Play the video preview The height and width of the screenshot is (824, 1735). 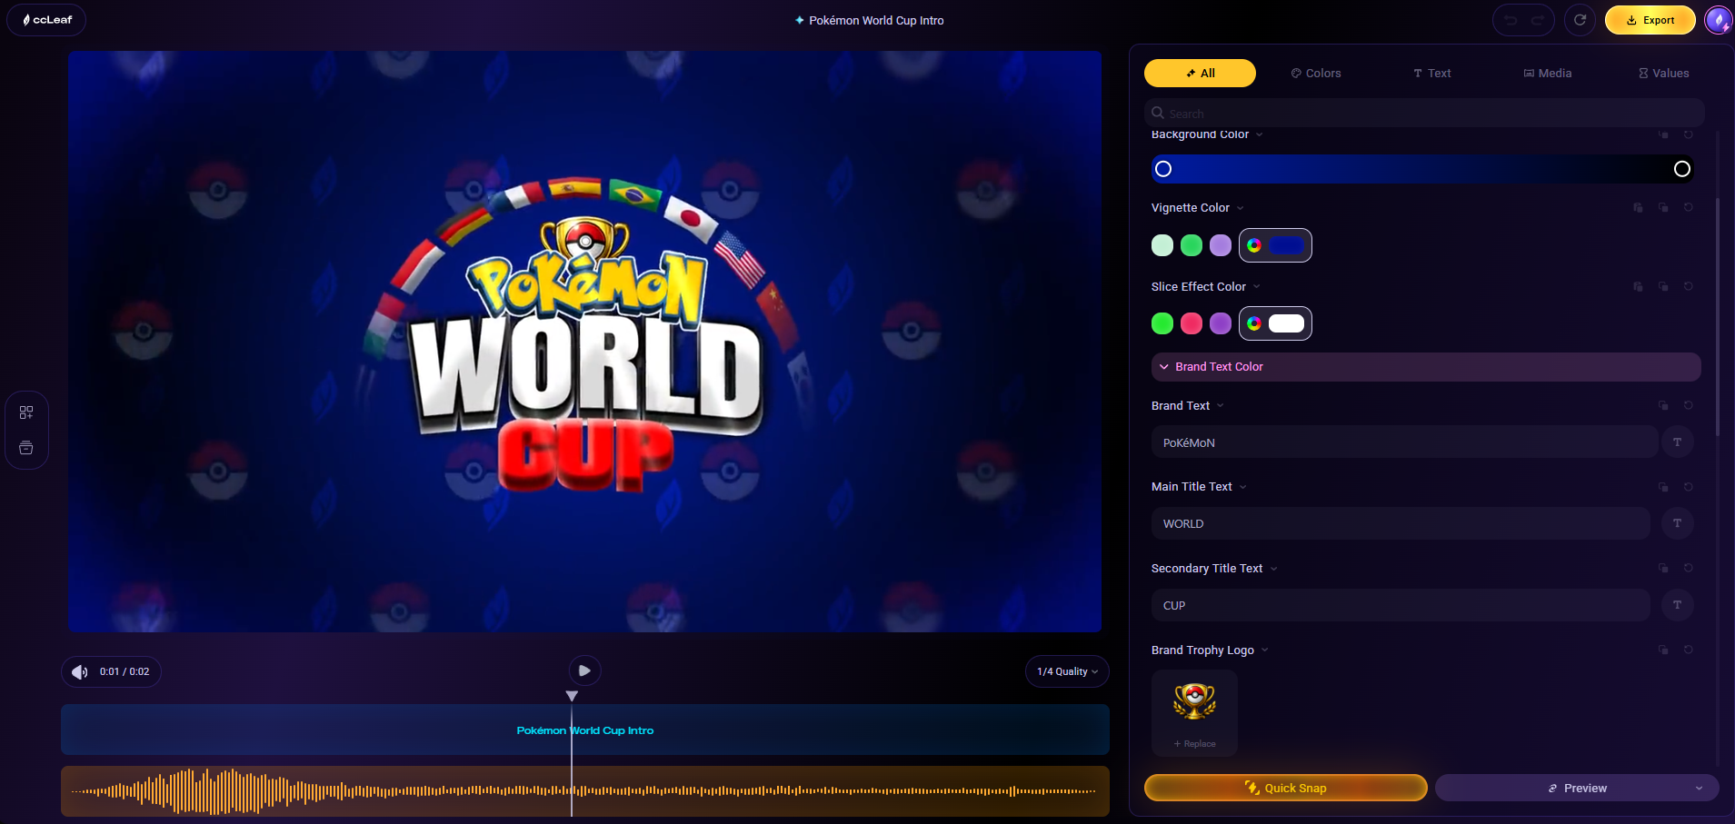coord(584,671)
